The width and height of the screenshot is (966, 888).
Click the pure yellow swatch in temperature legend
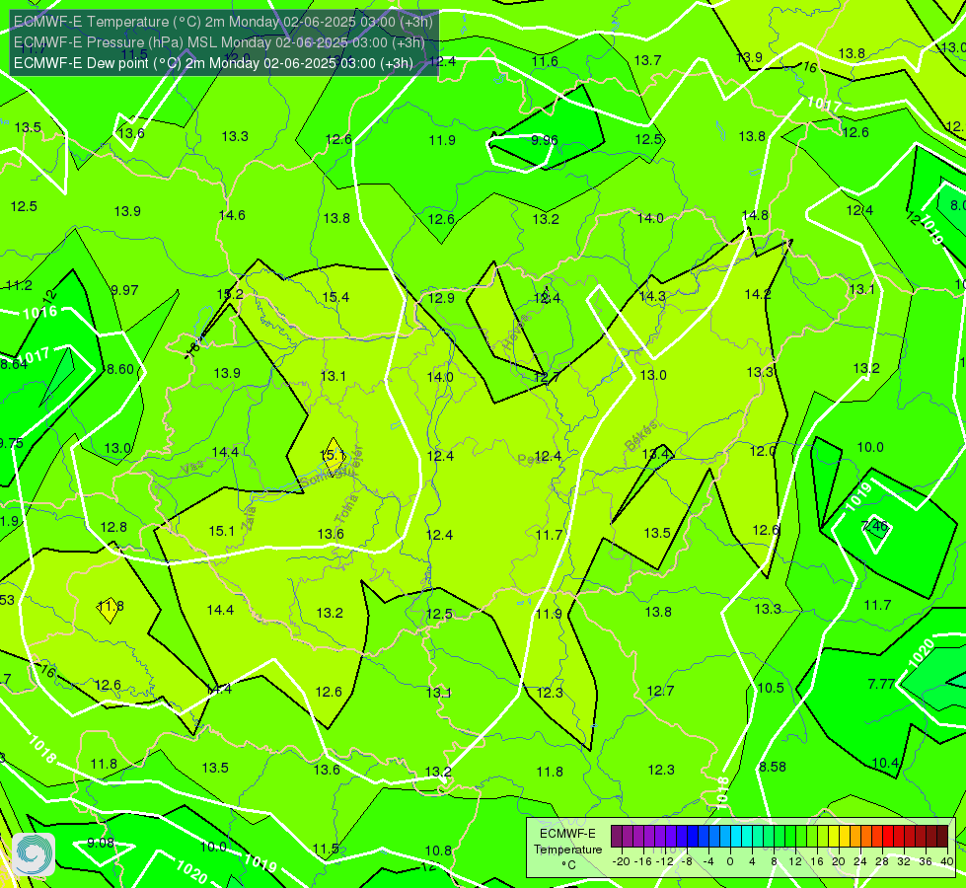[834, 837]
